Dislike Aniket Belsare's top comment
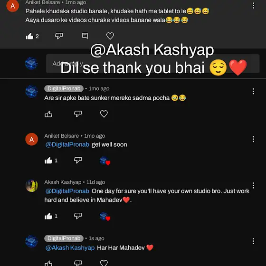 (x=59, y=36)
